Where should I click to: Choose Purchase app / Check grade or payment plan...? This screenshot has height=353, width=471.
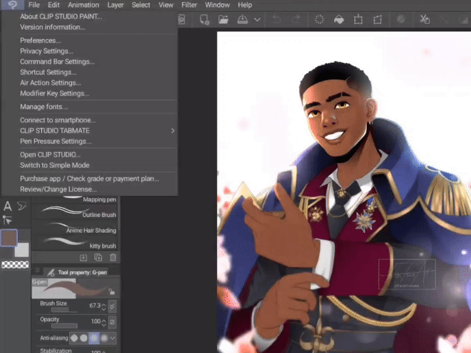(90, 179)
